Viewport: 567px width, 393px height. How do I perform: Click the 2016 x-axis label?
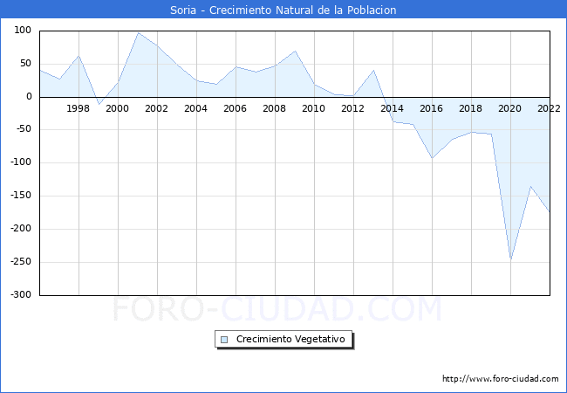point(431,108)
